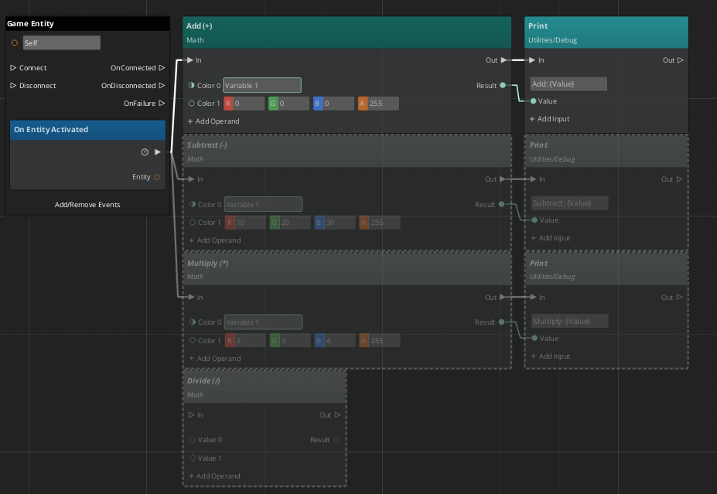Click the Out execution pin on the Add node

click(x=504, y=60)
